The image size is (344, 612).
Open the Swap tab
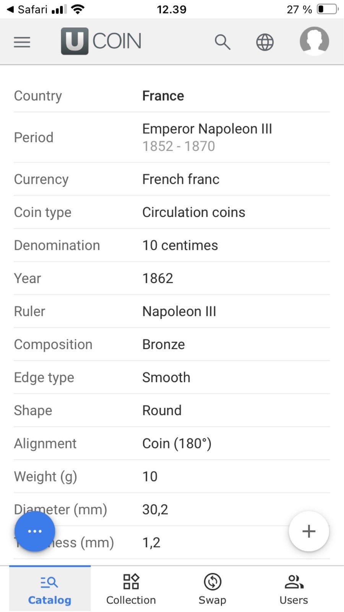coord(212,589)
